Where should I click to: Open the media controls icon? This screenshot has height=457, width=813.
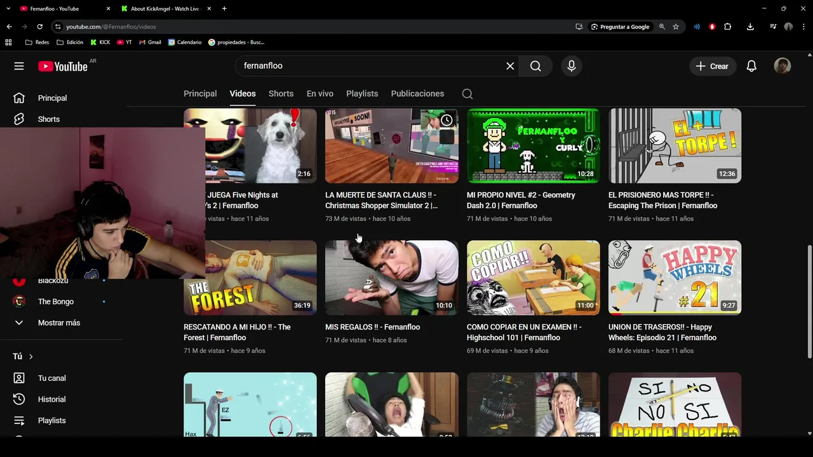coord(773,27)
